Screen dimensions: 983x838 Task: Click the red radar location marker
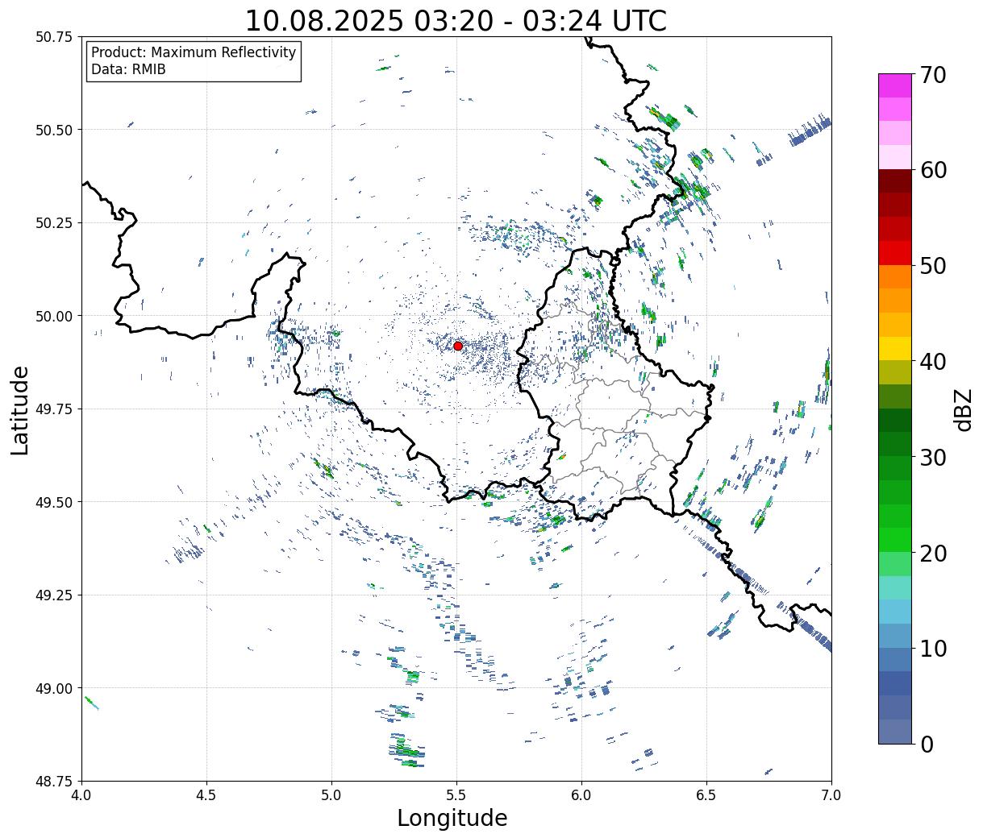[x=457, y=346]
